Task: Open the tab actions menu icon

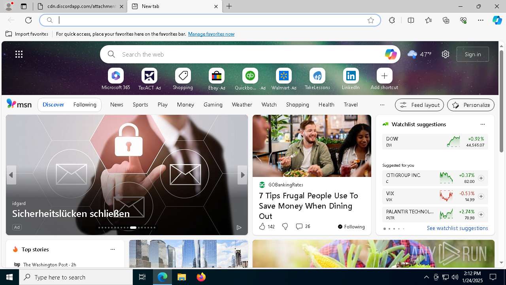Action: [x=24, y=6]
